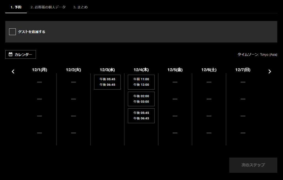Switch to お客様の個人データ tab
This screenshot has width=283, height=180.
click(48, 7)
